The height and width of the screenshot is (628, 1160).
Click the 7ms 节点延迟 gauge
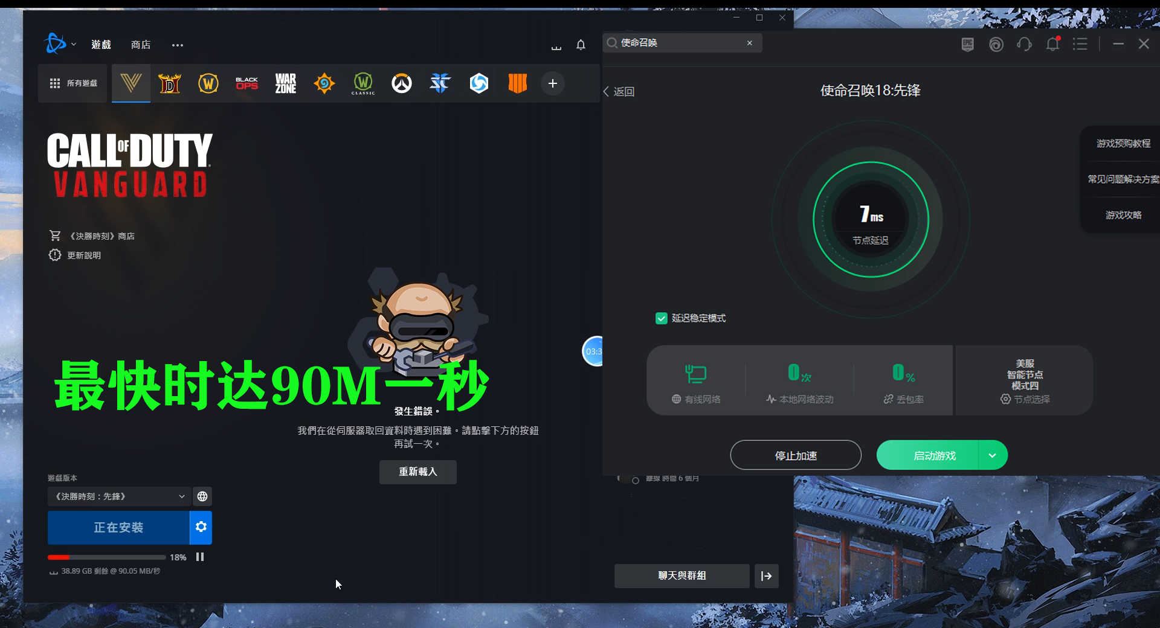[x=871, y=219]
